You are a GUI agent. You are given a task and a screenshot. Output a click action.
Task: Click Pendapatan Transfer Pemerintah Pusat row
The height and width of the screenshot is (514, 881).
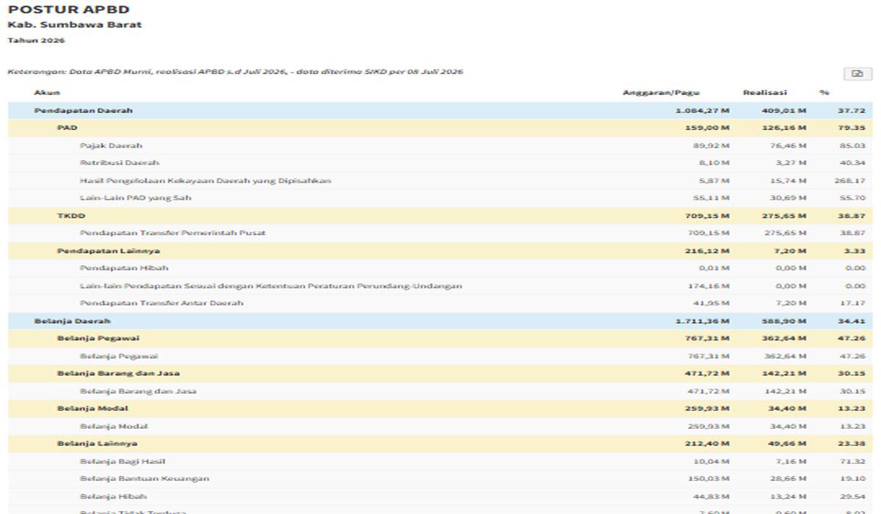[x=440, y=233]
